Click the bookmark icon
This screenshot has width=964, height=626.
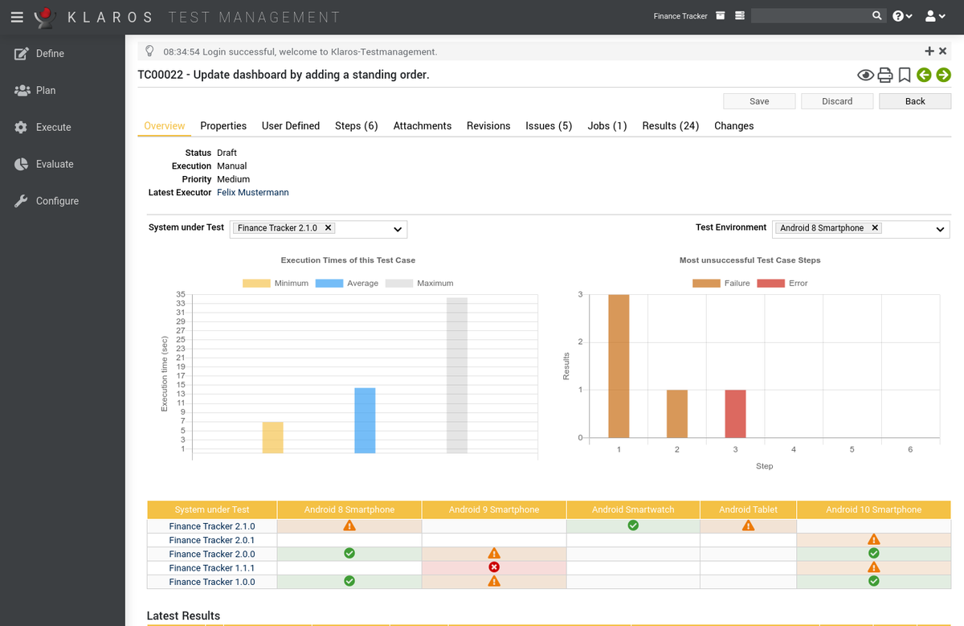click(905, 76)
